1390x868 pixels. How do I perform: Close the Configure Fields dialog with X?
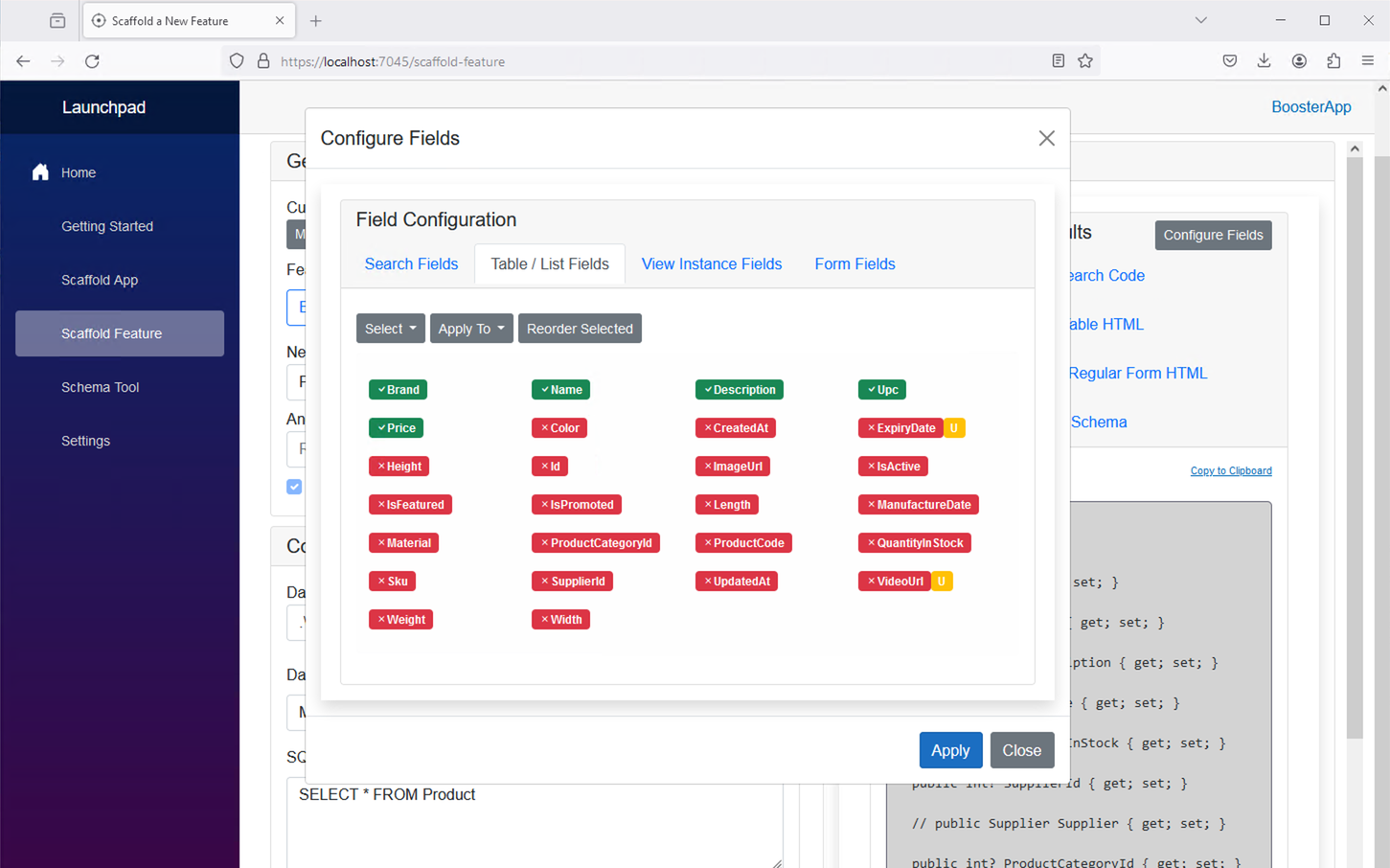pos(1046,138)
